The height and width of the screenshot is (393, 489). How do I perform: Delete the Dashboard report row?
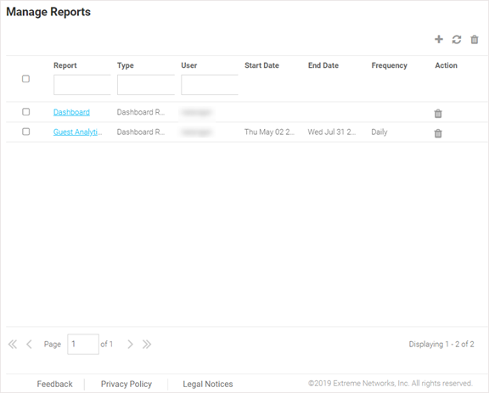[438, 114]
